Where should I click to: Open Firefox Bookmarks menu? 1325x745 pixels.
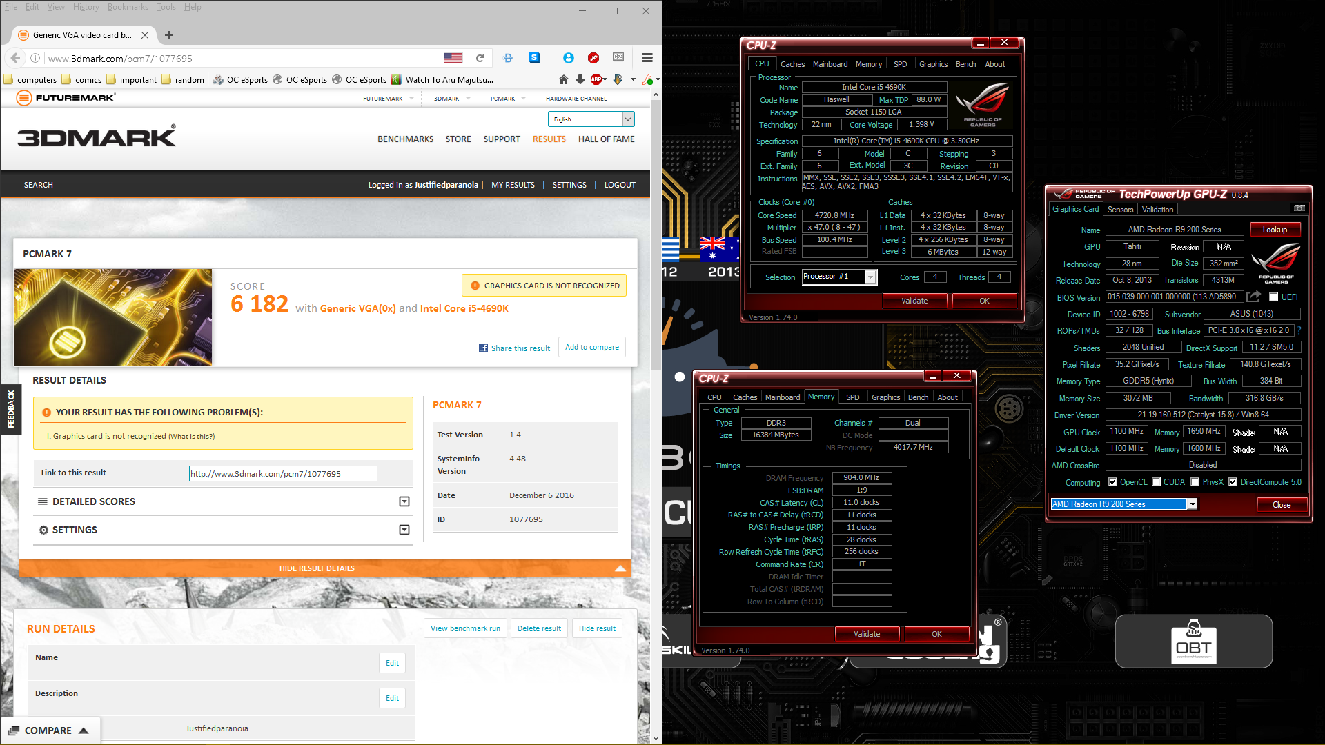coord(128,7)
